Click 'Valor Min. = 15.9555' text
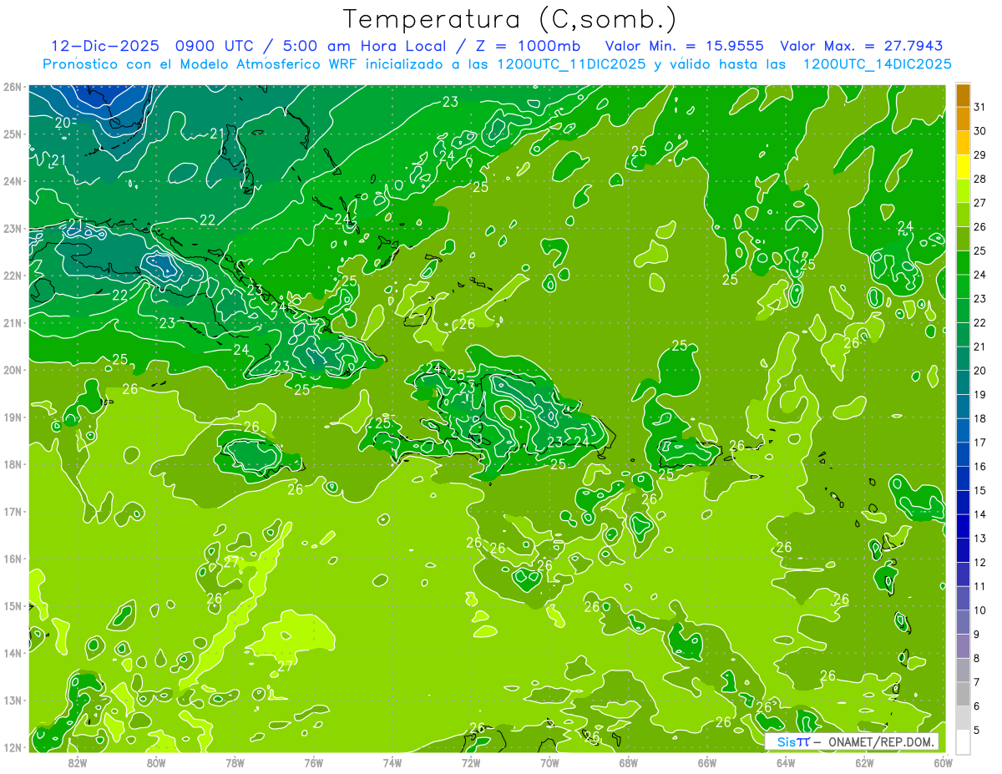 pyautogui.click(x=685, y=46)
